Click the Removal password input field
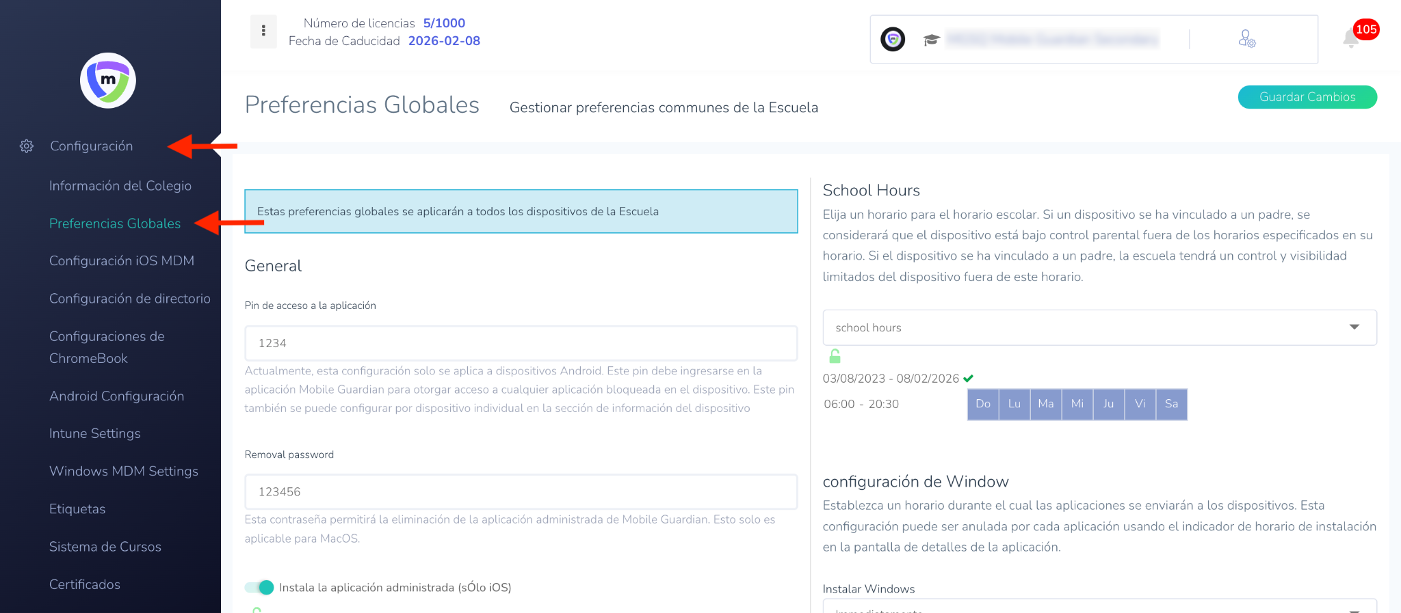The width and height of the screenshot is (1401, 613). click(521, 492)
